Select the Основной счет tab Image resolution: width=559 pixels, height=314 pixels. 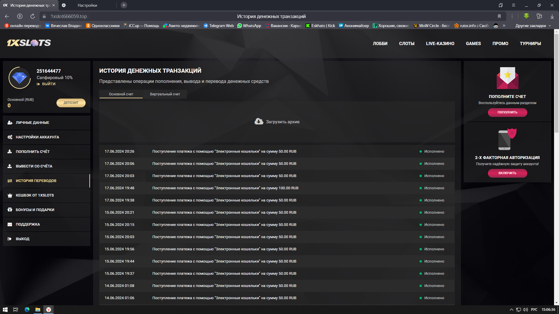tap(121, 94)
